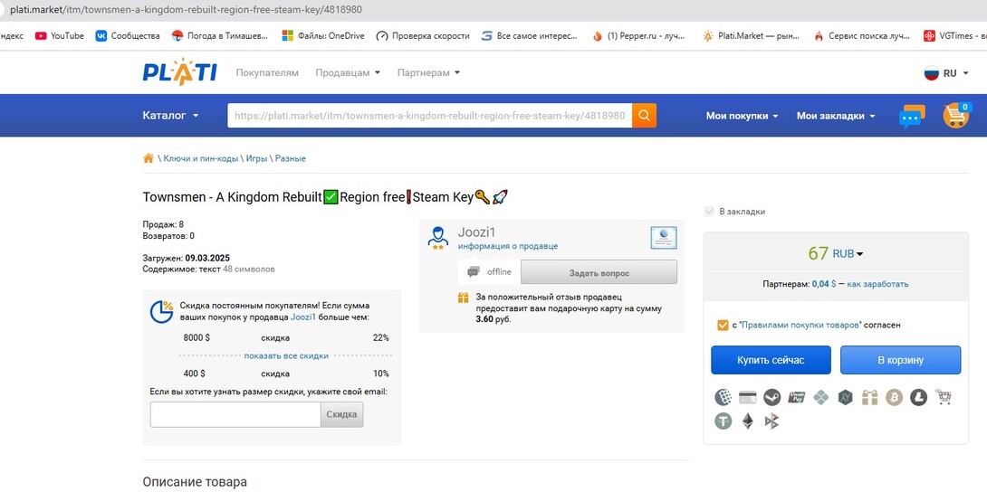Focus the discount email input field
The image size is (987, 492).
(235, 415)
